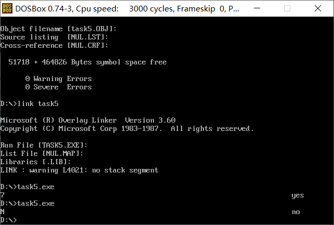Viewport: 334px width, 225px height.
Task: Click the final D:\> command prompt
Action: [x=8, y=220]
